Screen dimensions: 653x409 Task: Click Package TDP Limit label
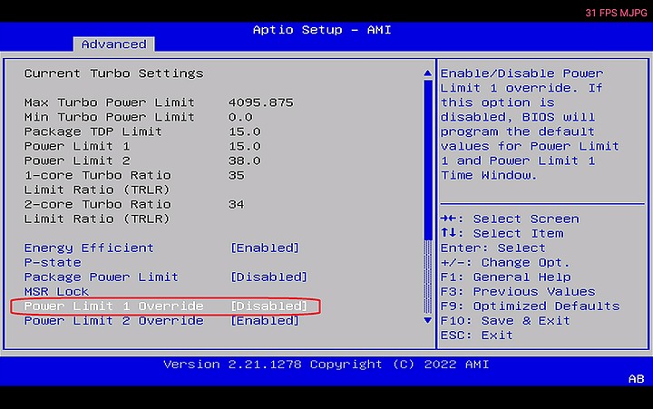point(93,131)
